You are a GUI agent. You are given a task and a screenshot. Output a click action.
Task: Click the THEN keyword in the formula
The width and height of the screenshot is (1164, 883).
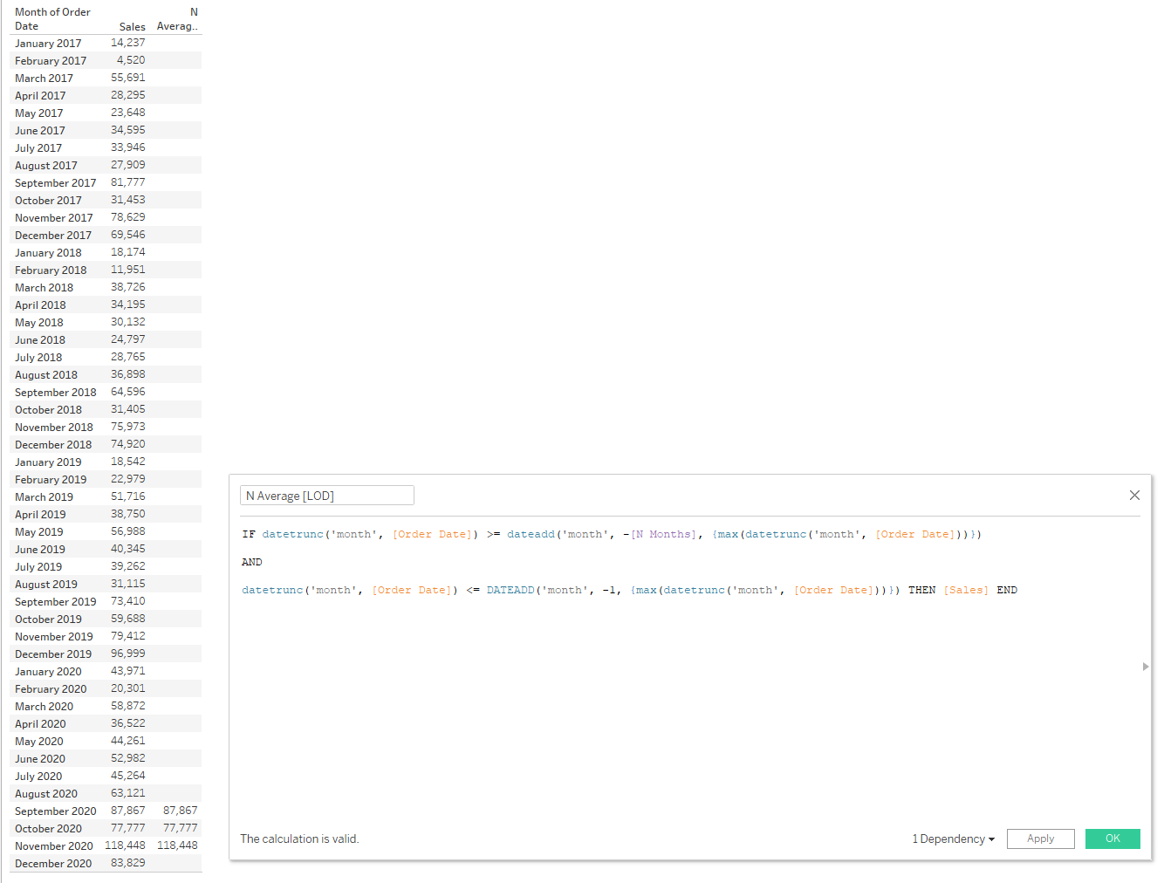[921, 590]
